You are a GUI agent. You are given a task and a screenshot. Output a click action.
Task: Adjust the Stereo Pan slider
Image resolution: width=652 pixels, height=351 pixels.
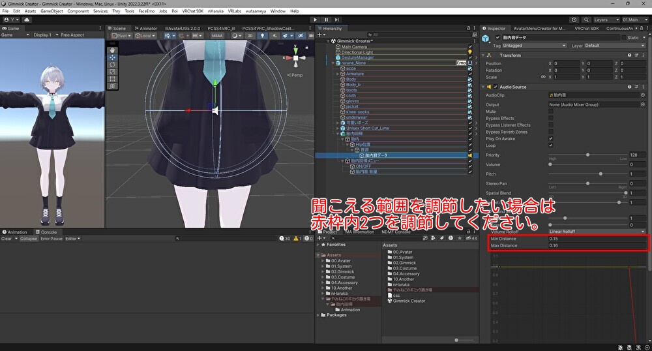click(588, 183)
